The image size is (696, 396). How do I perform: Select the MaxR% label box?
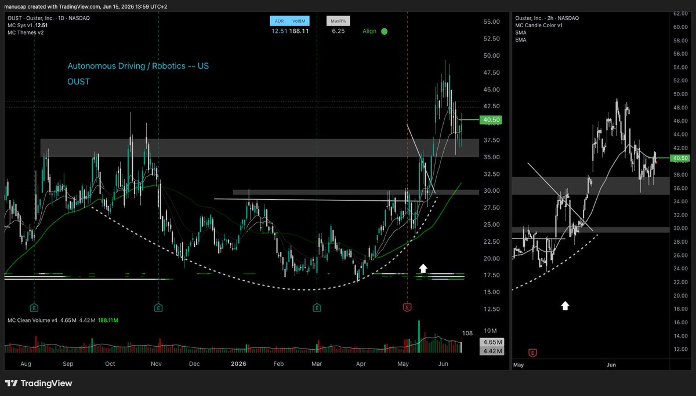coord(338,21)
